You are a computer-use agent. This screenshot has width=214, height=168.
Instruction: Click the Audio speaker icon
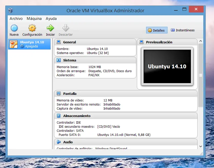(x=58, y=142)
